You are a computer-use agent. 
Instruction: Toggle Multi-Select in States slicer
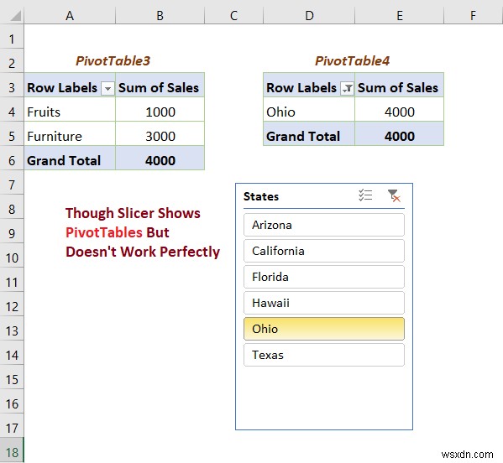coord(365,195)
